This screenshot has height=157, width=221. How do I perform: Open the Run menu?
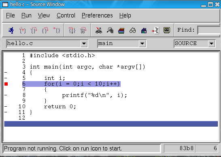pyautogui.click(x=26, y=15)
